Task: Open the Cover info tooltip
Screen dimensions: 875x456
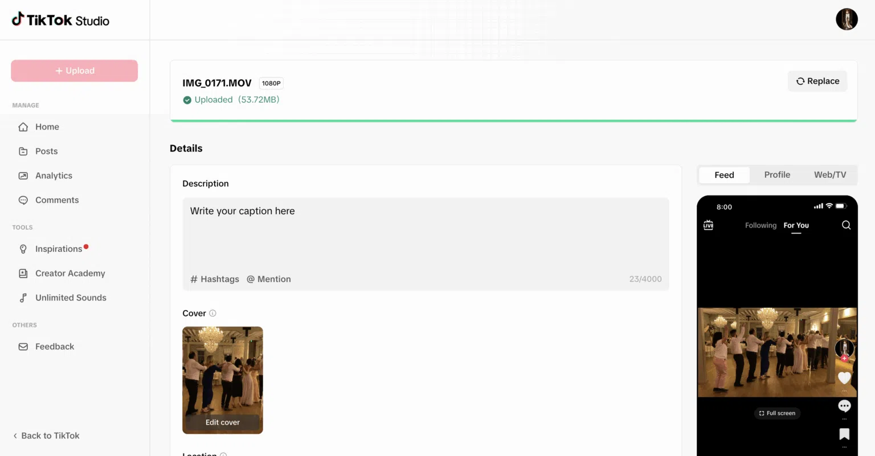Action: coord(213,312)
